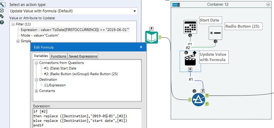The width and height of the screenshot is (274, 128).
Task: Select the Action clapperboard tool on the canvas
Action: tap(190, 60)
